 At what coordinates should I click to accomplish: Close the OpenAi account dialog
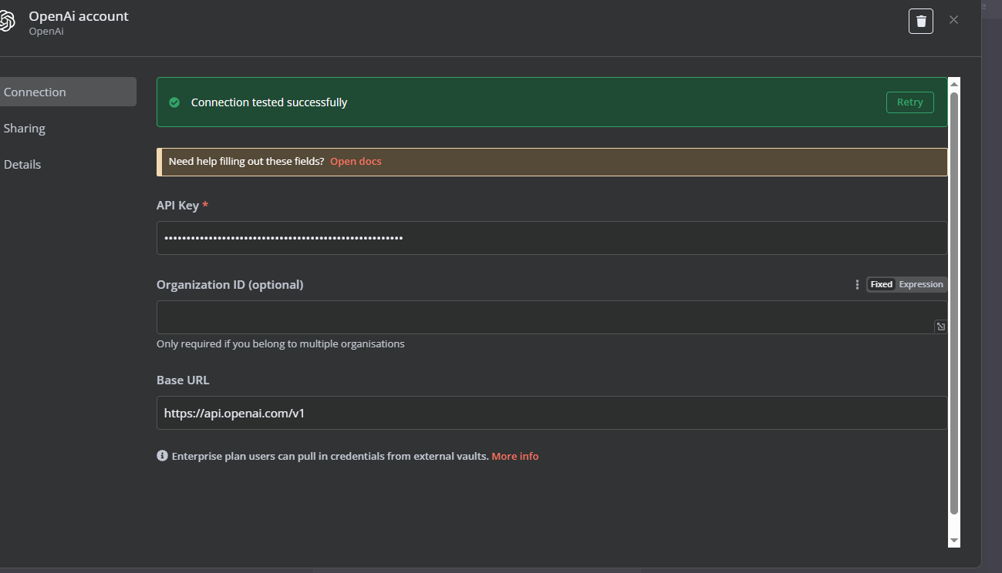[954, 20]
